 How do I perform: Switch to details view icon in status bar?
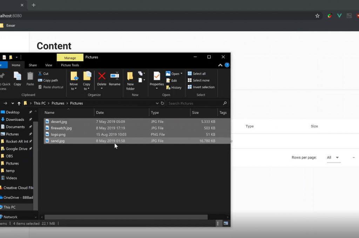click(x=218, y=223)
